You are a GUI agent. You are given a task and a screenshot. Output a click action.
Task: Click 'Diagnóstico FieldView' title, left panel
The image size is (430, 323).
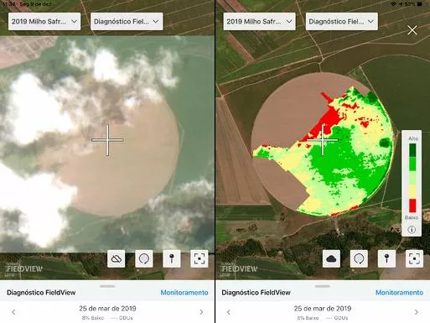[41, 293]
